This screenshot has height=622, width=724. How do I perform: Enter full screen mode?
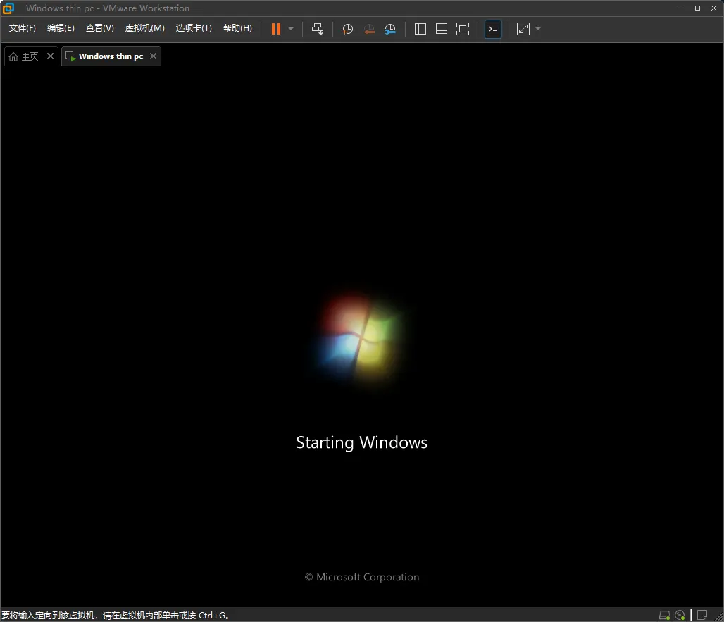point(463,29)
